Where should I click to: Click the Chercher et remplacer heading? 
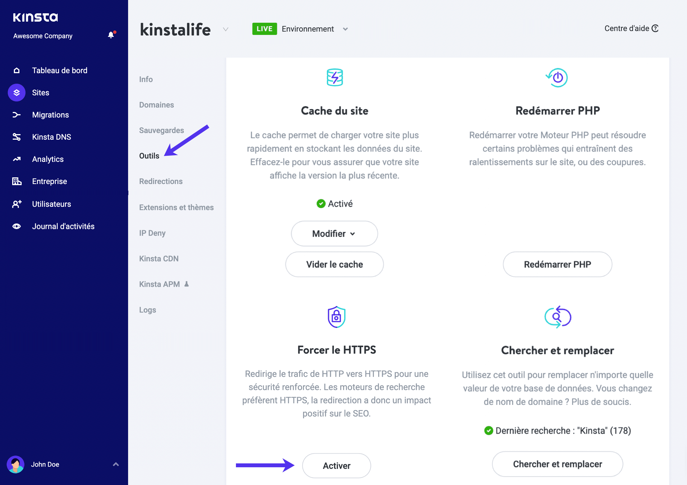[x=558, y=350]
